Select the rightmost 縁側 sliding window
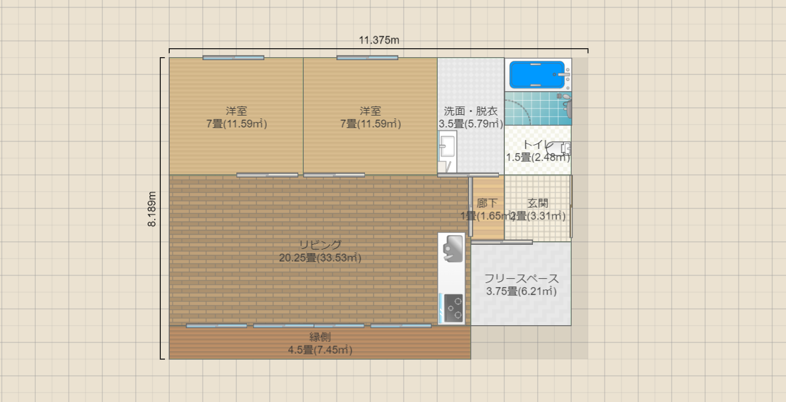Image resolution: width=786 pixels, height=402 pixels. [401, 326]
